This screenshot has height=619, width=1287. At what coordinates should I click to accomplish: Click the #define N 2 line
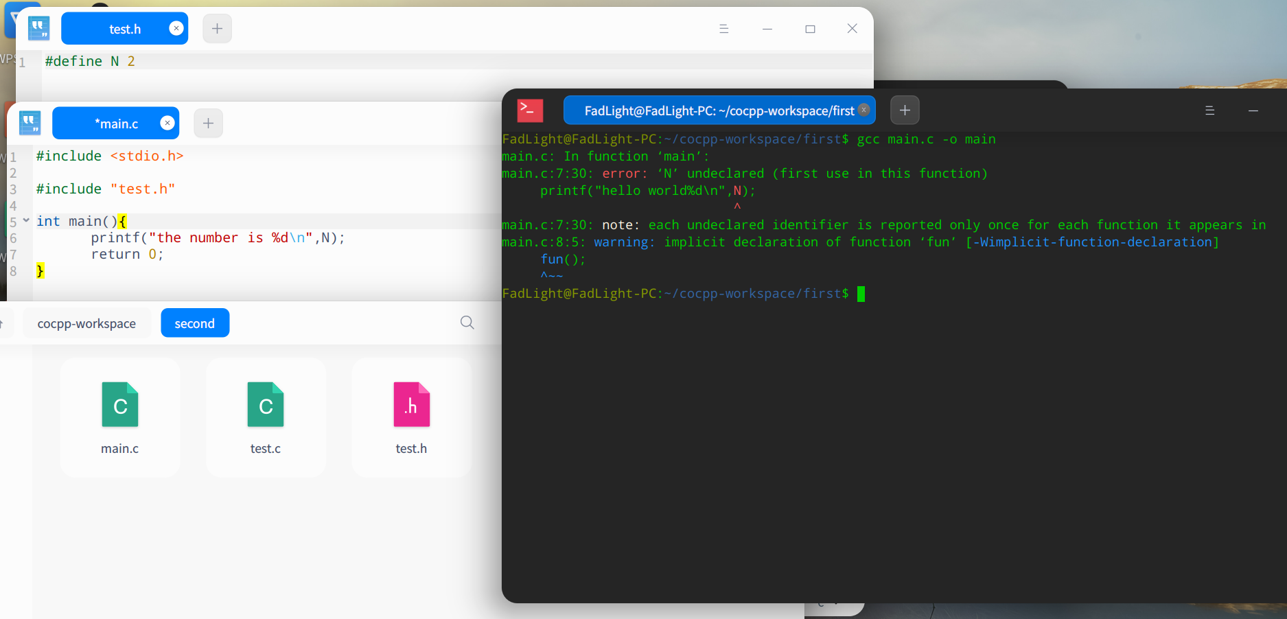(90, 61)
